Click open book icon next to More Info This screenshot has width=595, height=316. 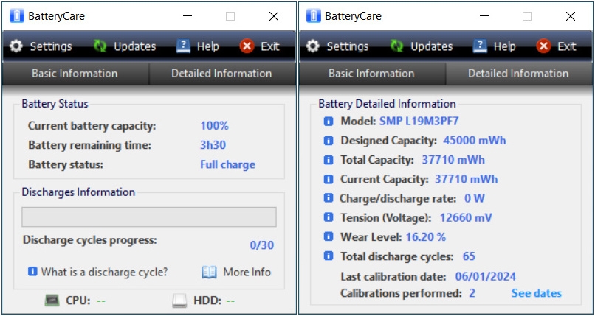click(x=209, y=272)
